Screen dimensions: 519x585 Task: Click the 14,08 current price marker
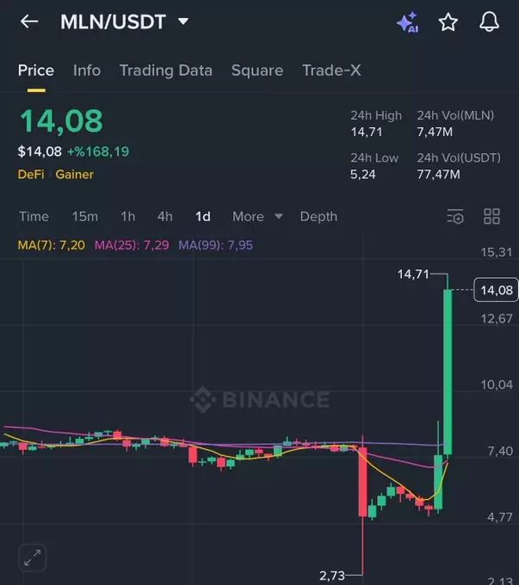tap(496, 291)
